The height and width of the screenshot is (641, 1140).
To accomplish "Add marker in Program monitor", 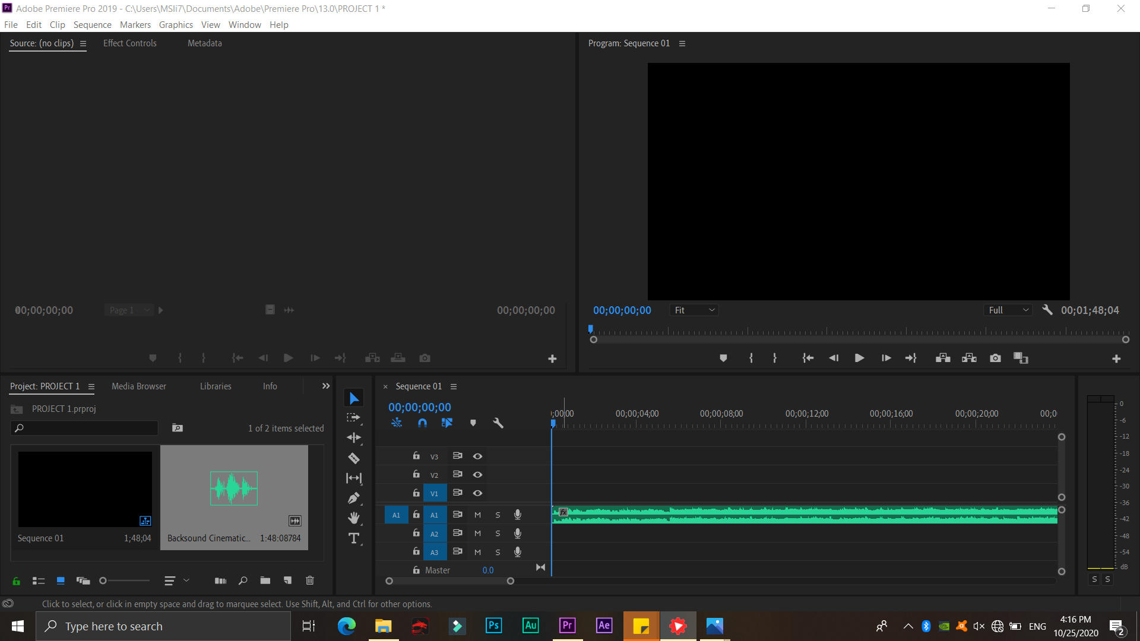I will click(723, 358).
